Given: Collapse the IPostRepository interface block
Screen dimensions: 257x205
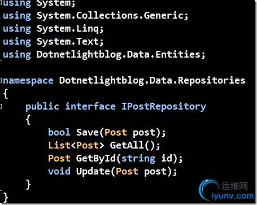Looking at the screenshot, I should [x=1, y=107].
